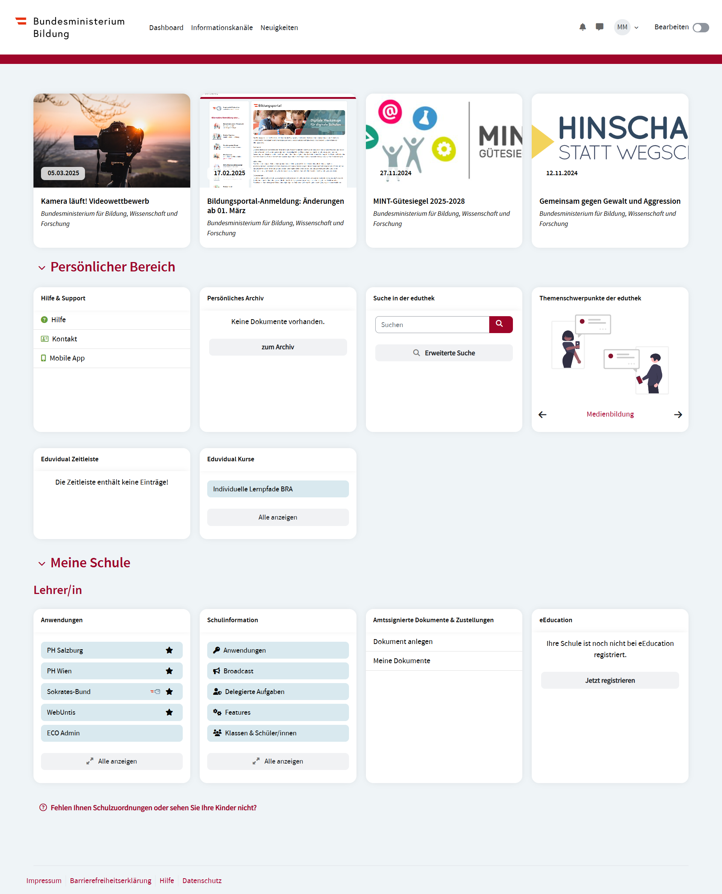Screen dimensions: 722x894
Task: Open the Informationskanäle menu item
Action: pos(221,27)
